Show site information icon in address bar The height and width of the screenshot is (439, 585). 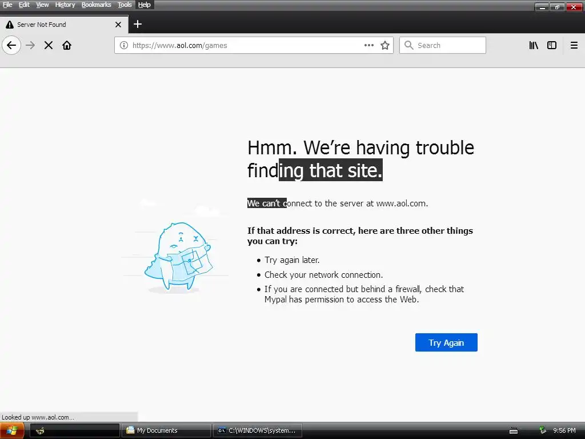click(x=124, y=46)
